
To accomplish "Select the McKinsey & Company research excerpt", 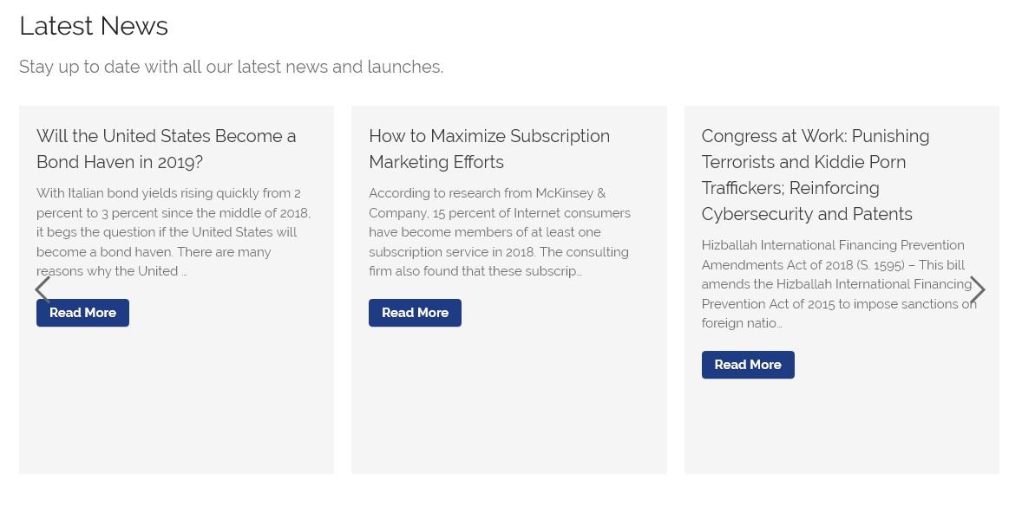I will click(x=499, y=232).
